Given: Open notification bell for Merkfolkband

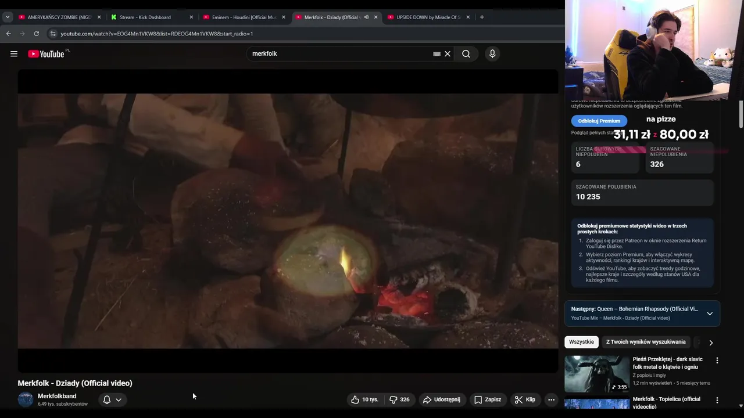Looking at the screenshot, I should point(112,399).
